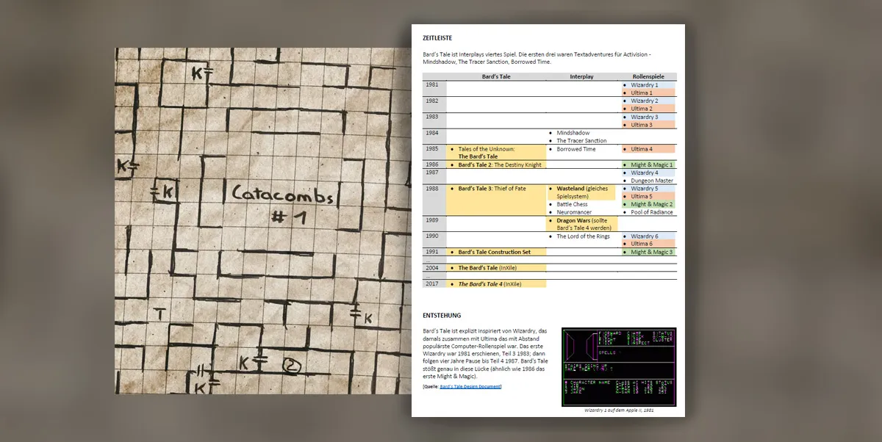The height and width of the screenshot is (442, 882).
Task: Select the 1981 year cell
Action: tap(434, 89)
